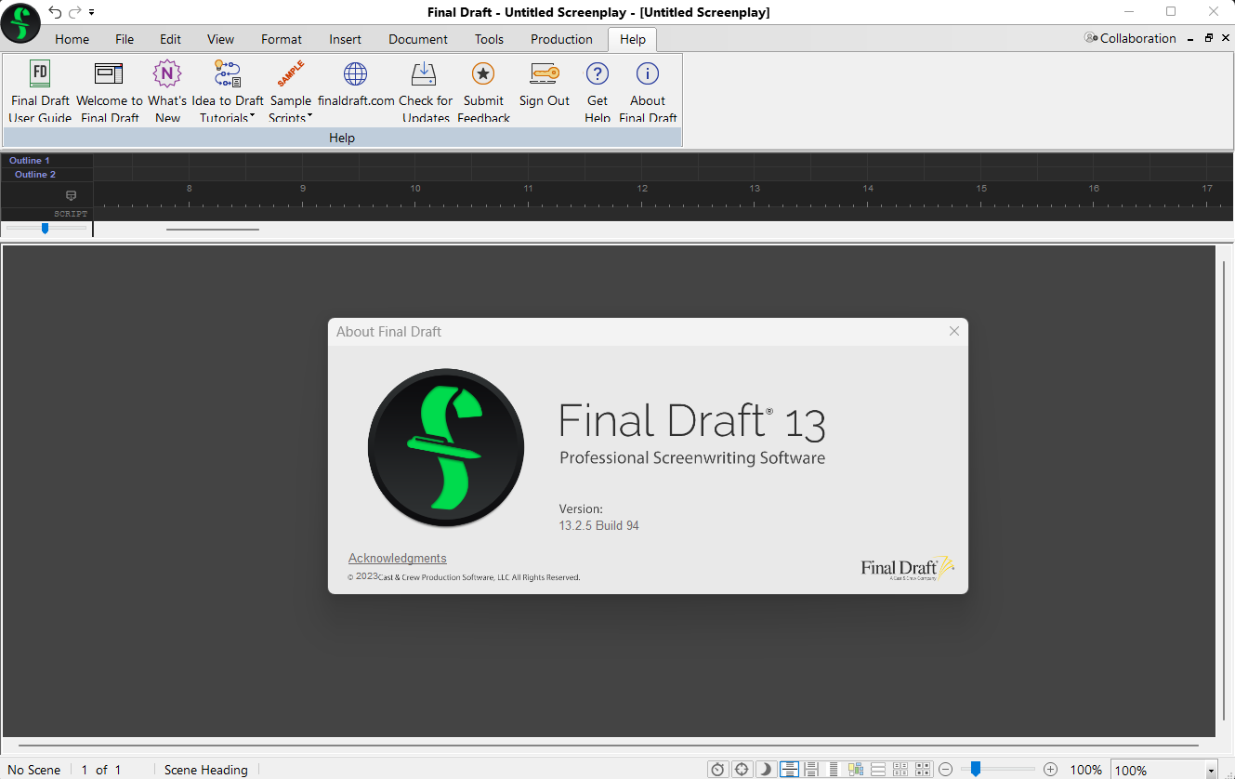Click the beat board marker icon above SCRIPT
The height and width of the screenshot is (779, 1235).
pyautogui.click(x=72, y=195)
